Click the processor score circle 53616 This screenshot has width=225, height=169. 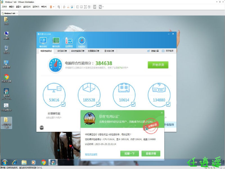(54, 95)
